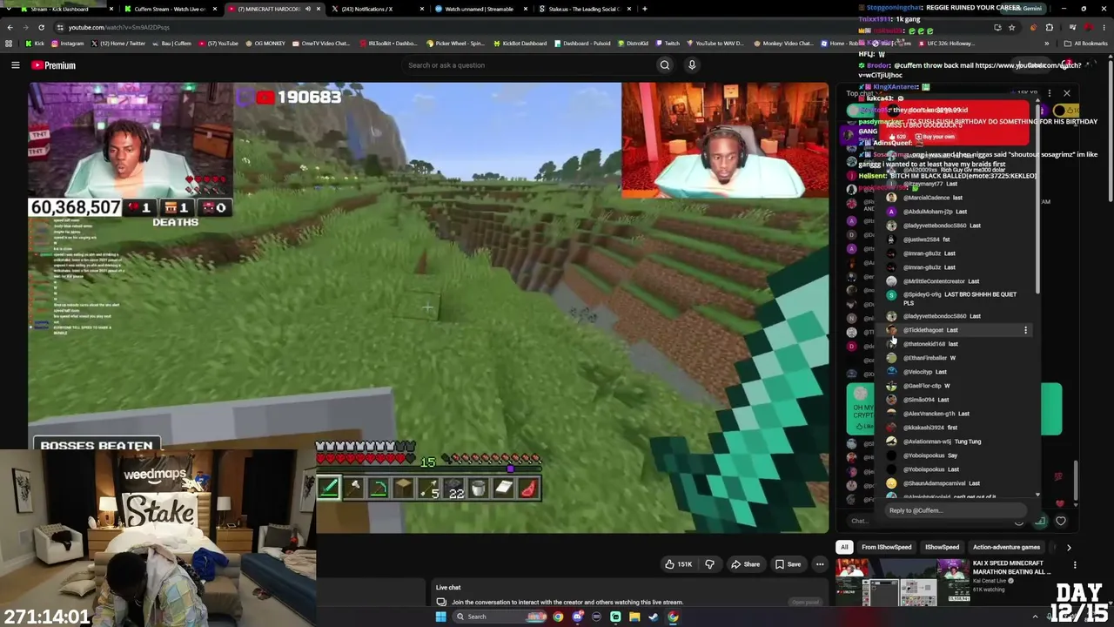Close the live chat replies panel
The height and width of the screenshot is (627, 1114).
tap(1066, 93)
